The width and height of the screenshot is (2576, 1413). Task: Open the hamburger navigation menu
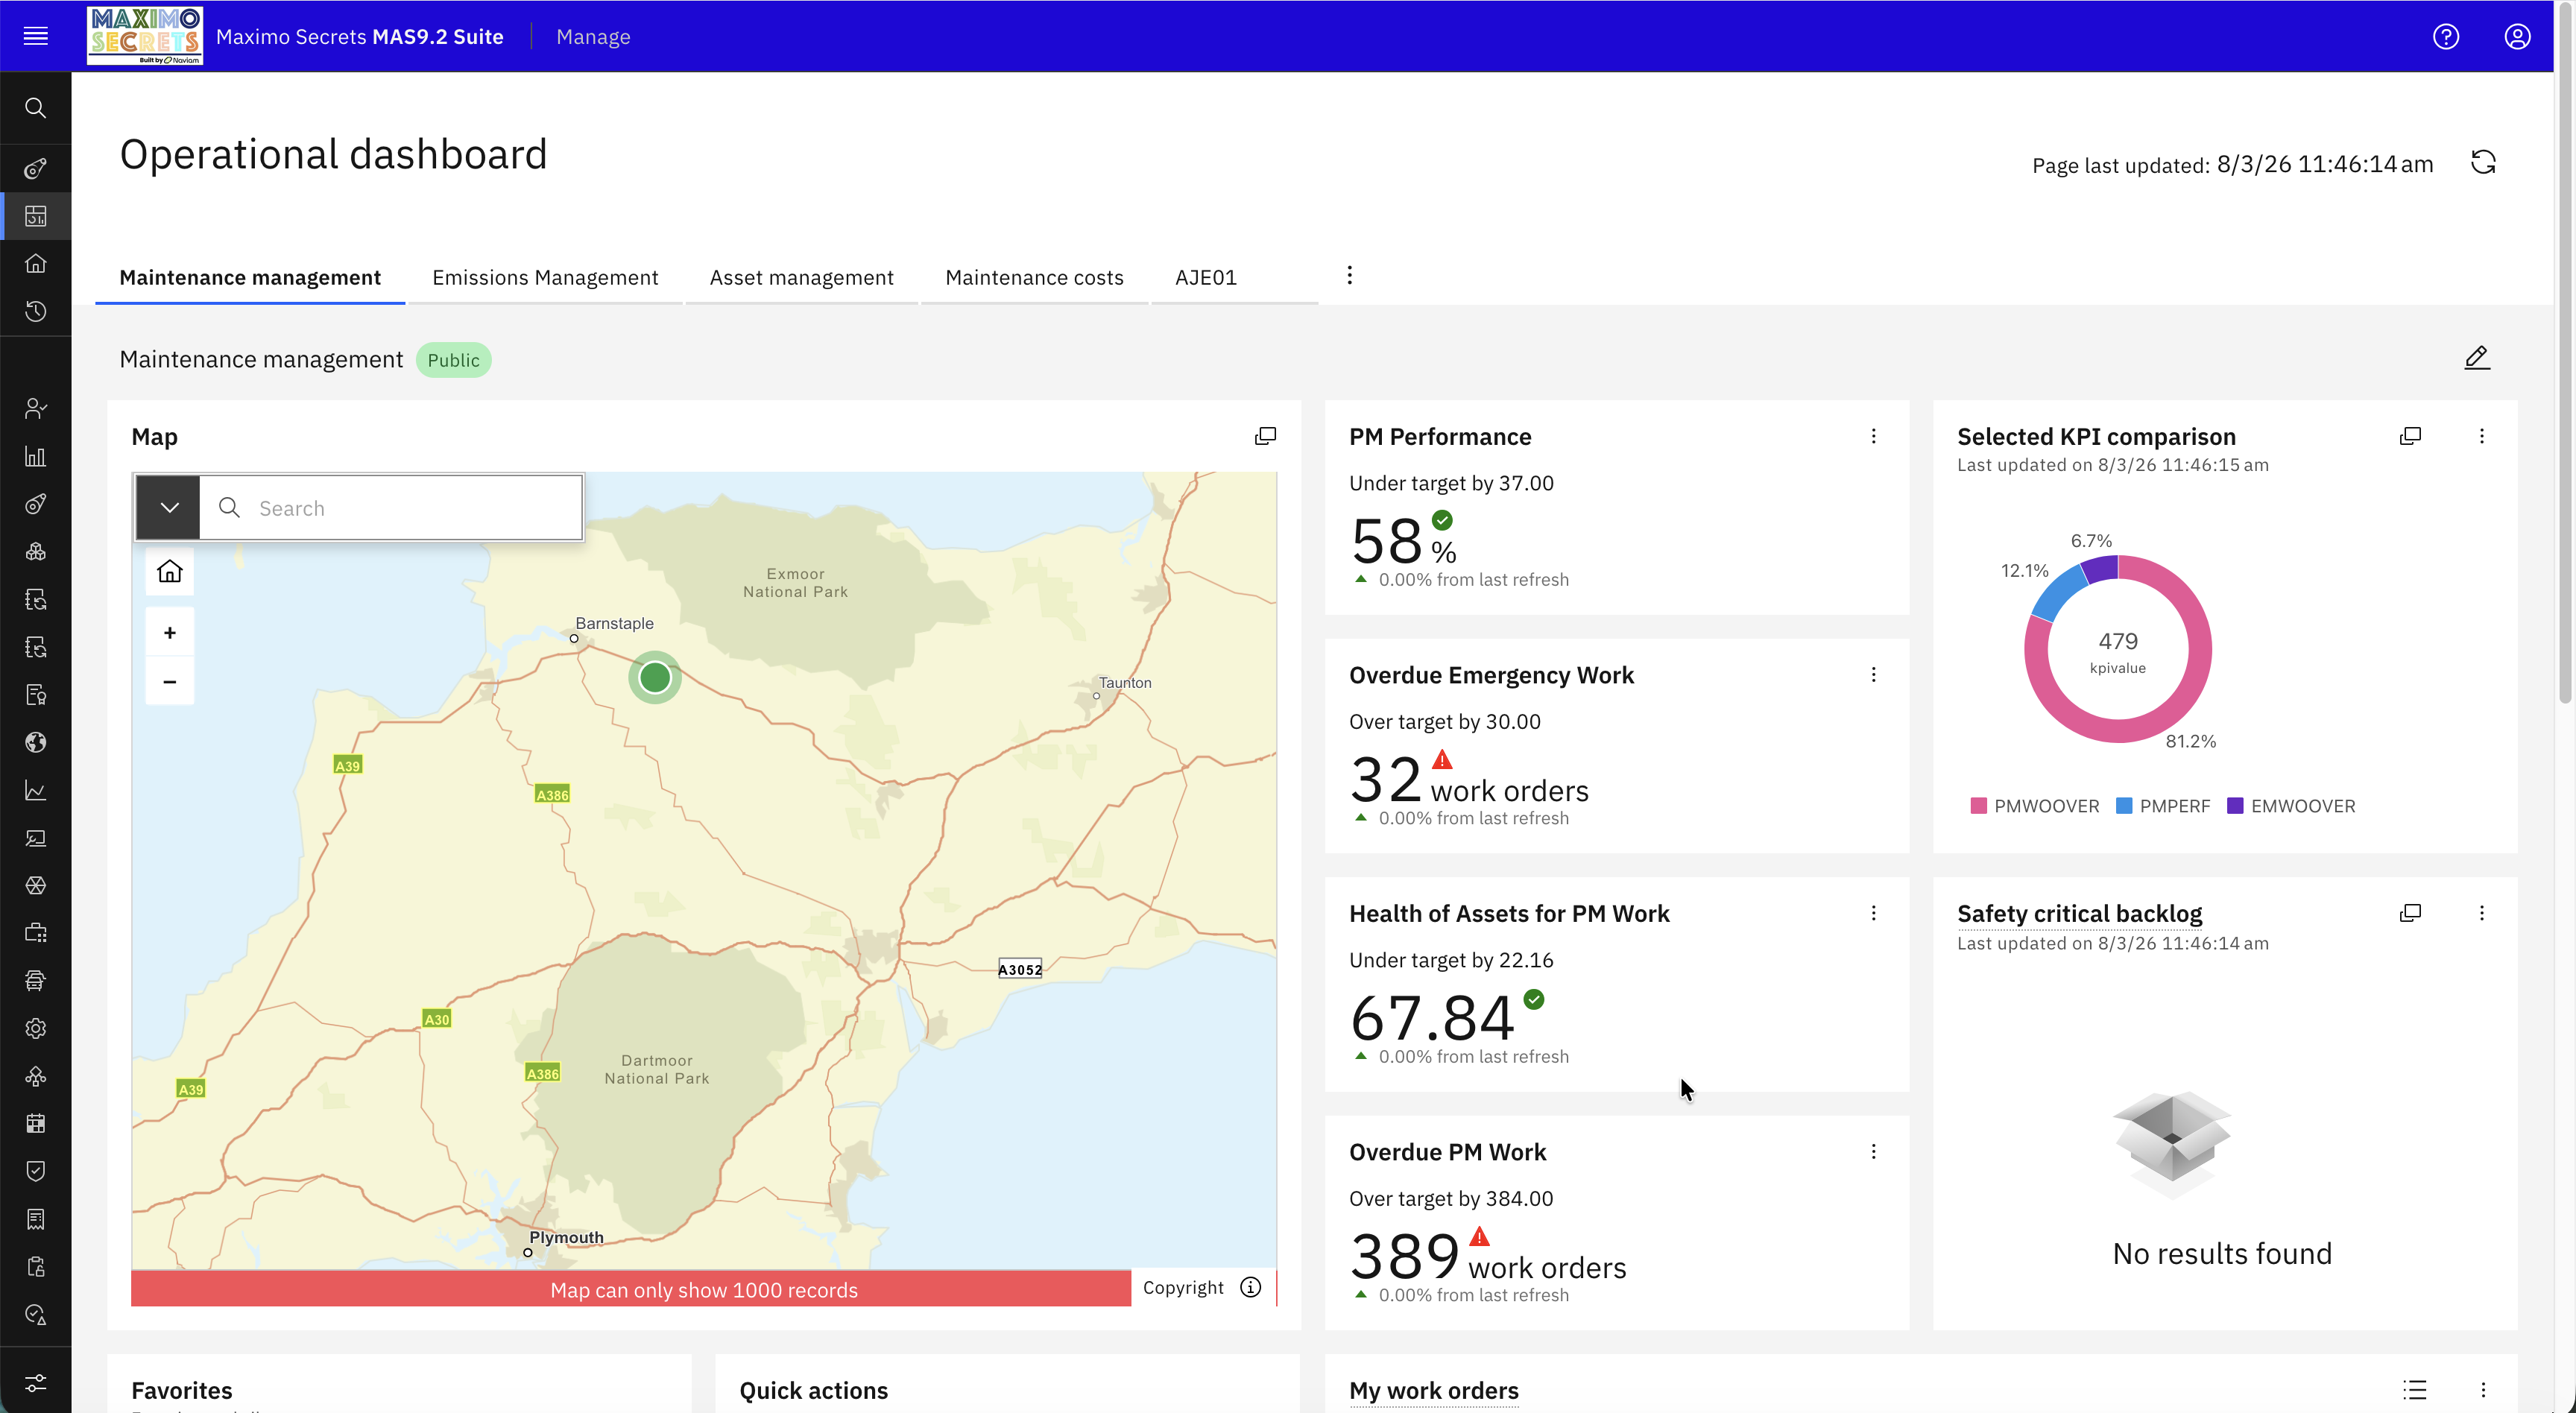36,36
